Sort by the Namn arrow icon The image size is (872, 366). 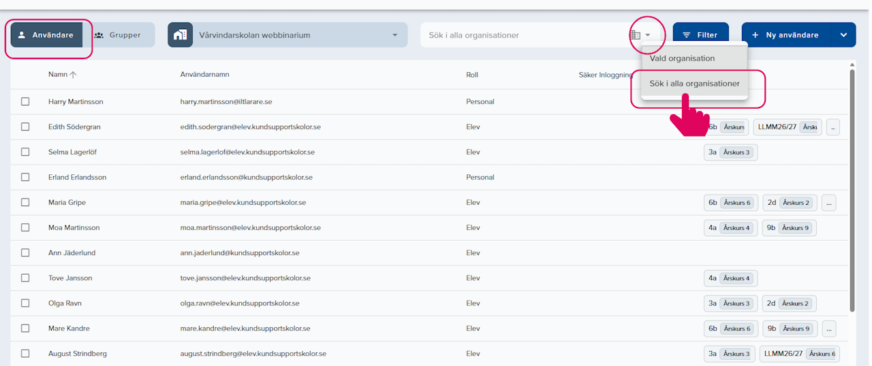click(74, 75)
